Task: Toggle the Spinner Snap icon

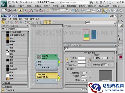Action: [41, 10]
